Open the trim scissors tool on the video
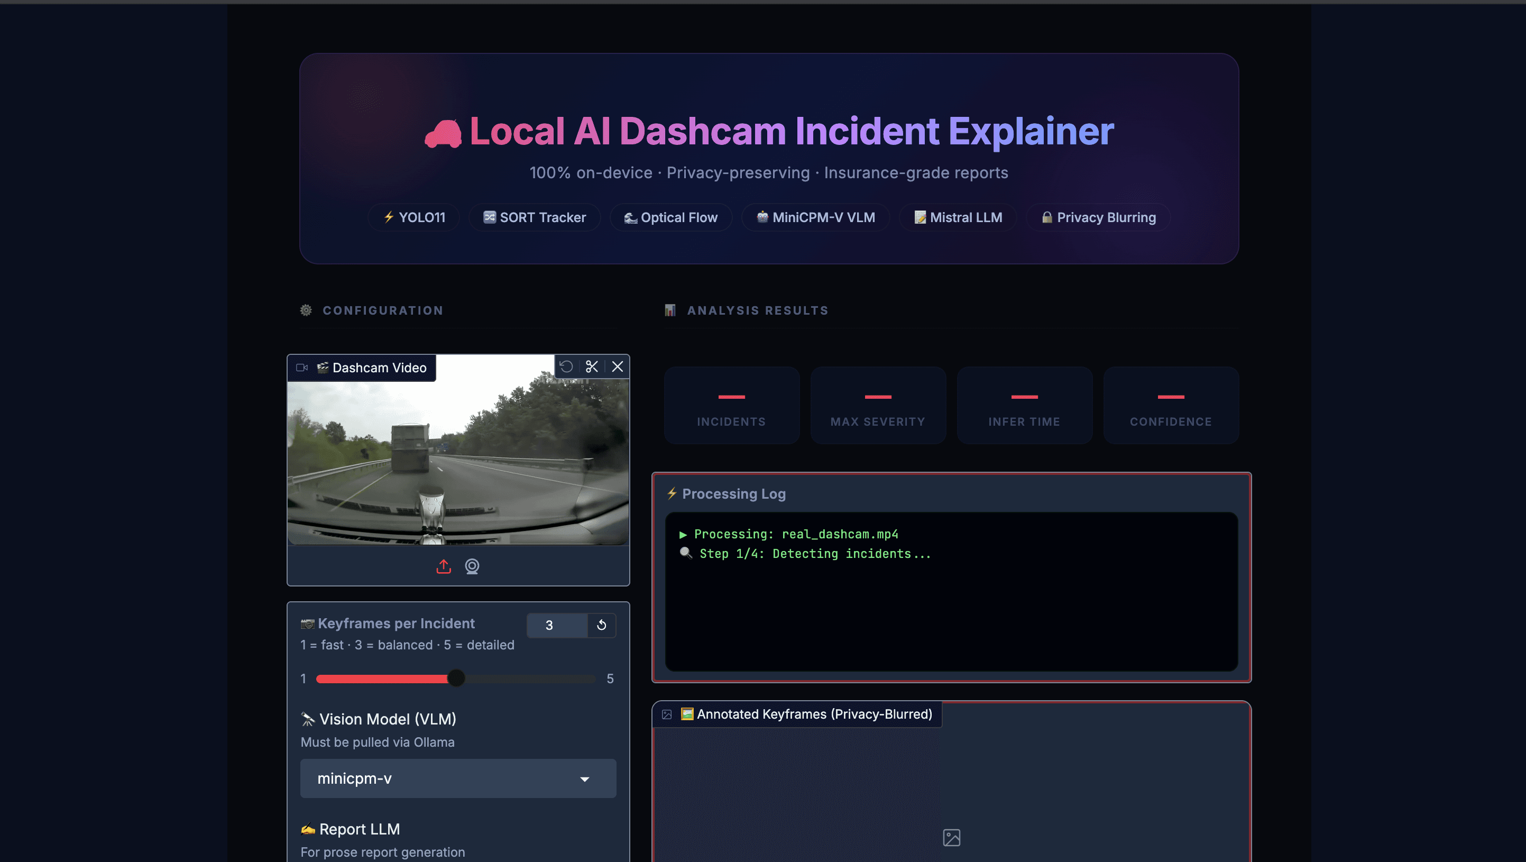Viewport: 1526px width, 862px height. (x=592, y=366)
